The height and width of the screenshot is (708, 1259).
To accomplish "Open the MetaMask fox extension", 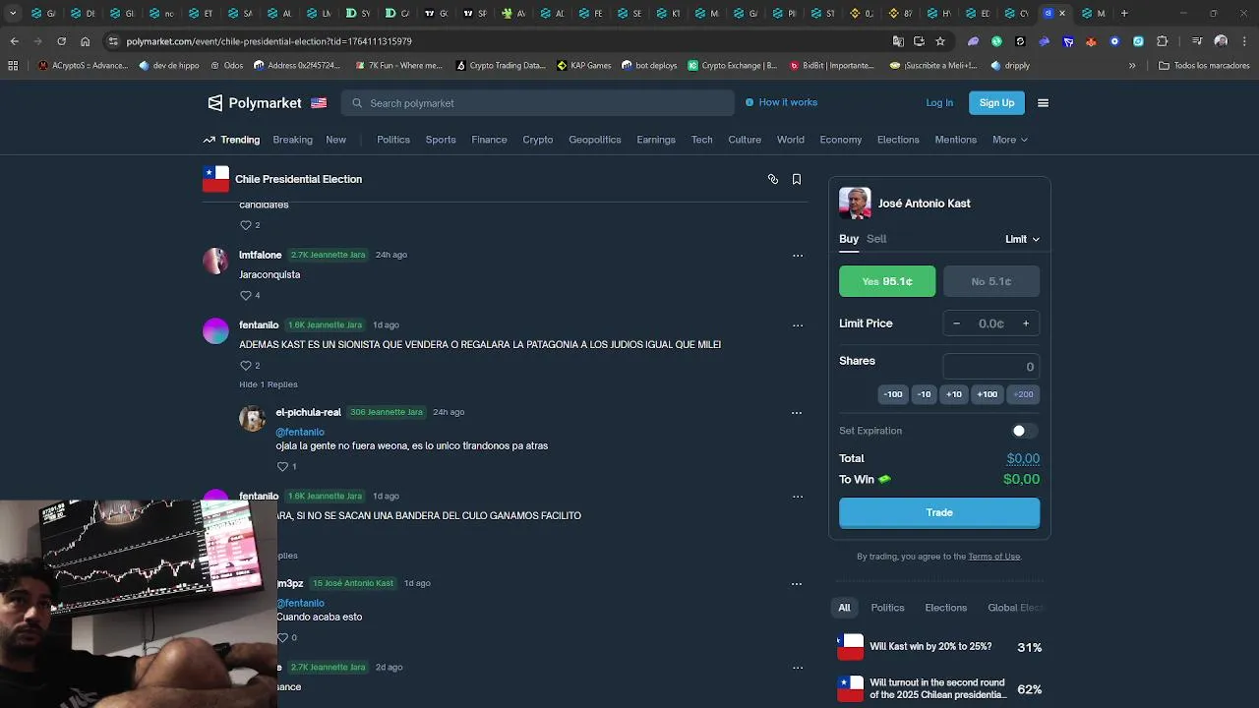I will pyautogui.click(x=1091, y=41).
